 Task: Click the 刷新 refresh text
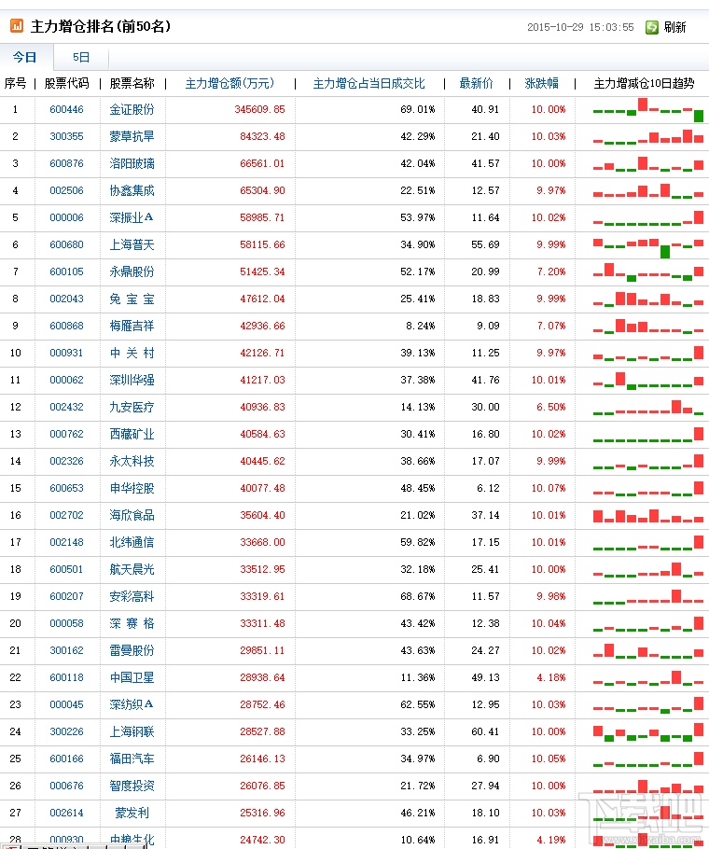point(674,27)
